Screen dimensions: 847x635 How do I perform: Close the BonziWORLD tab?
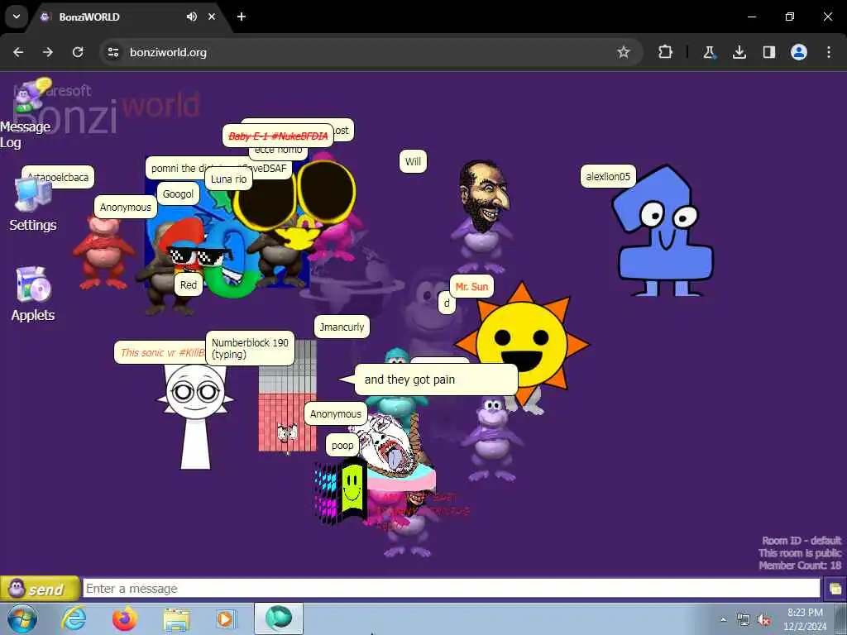point(212,17)
